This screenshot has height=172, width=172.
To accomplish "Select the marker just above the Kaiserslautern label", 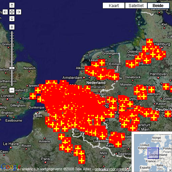I will [x=118, y=144].
